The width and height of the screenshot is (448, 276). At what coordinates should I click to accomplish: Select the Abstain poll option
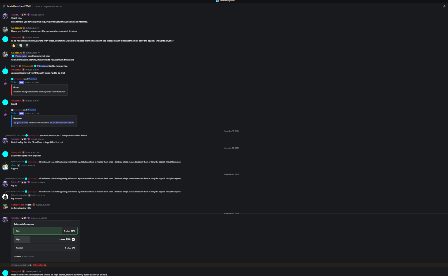click(x=45, y=248)
